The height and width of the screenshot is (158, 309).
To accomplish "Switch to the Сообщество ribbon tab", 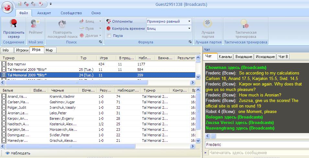I will click(71, 13).
